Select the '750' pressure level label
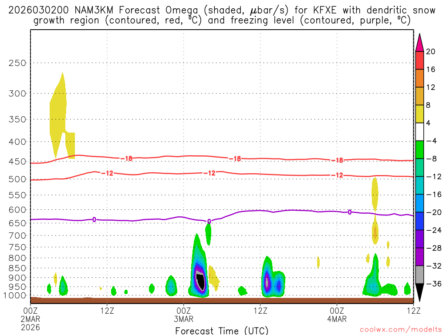 (17, 247)
